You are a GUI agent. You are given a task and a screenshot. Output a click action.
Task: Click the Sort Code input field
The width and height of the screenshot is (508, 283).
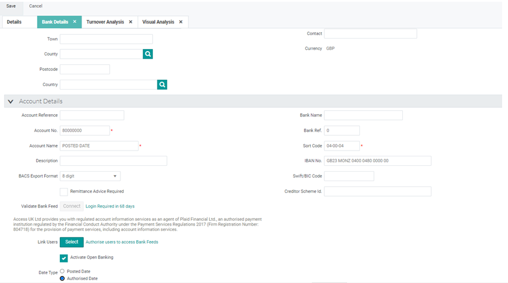click(341, 146)
